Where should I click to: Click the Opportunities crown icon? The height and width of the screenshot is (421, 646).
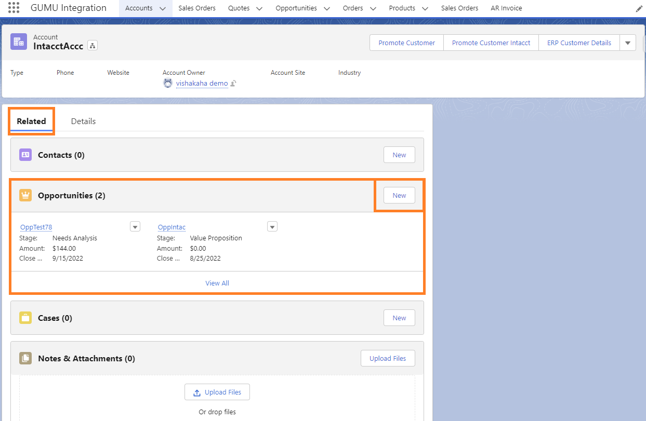(25, 195)
